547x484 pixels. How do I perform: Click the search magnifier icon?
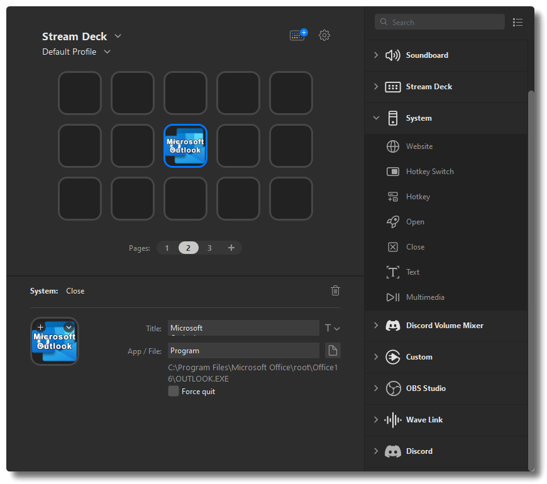pyautogui.click(x=384, y=22)
